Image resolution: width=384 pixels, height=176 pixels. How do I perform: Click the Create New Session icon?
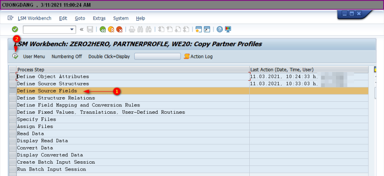click(198, 30)
